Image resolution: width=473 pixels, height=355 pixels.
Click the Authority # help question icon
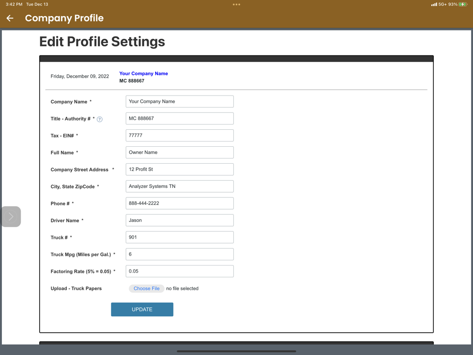point(99,119)
